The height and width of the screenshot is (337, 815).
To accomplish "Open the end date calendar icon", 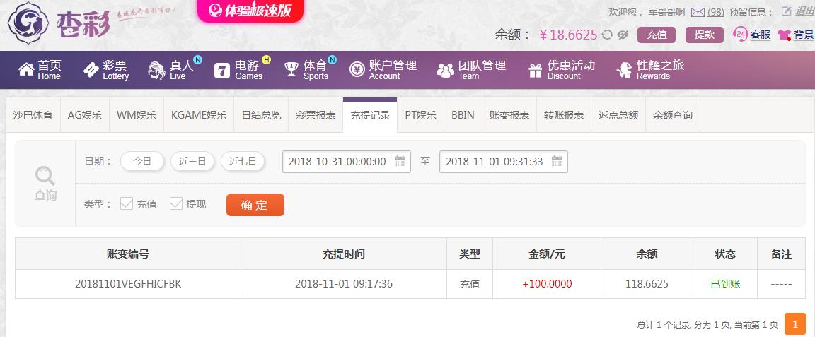I will (557, 162).
